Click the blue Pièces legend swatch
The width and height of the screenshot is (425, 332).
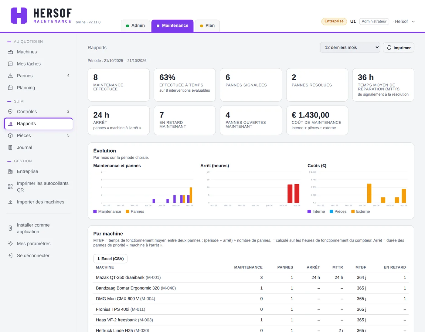(331, 212)
